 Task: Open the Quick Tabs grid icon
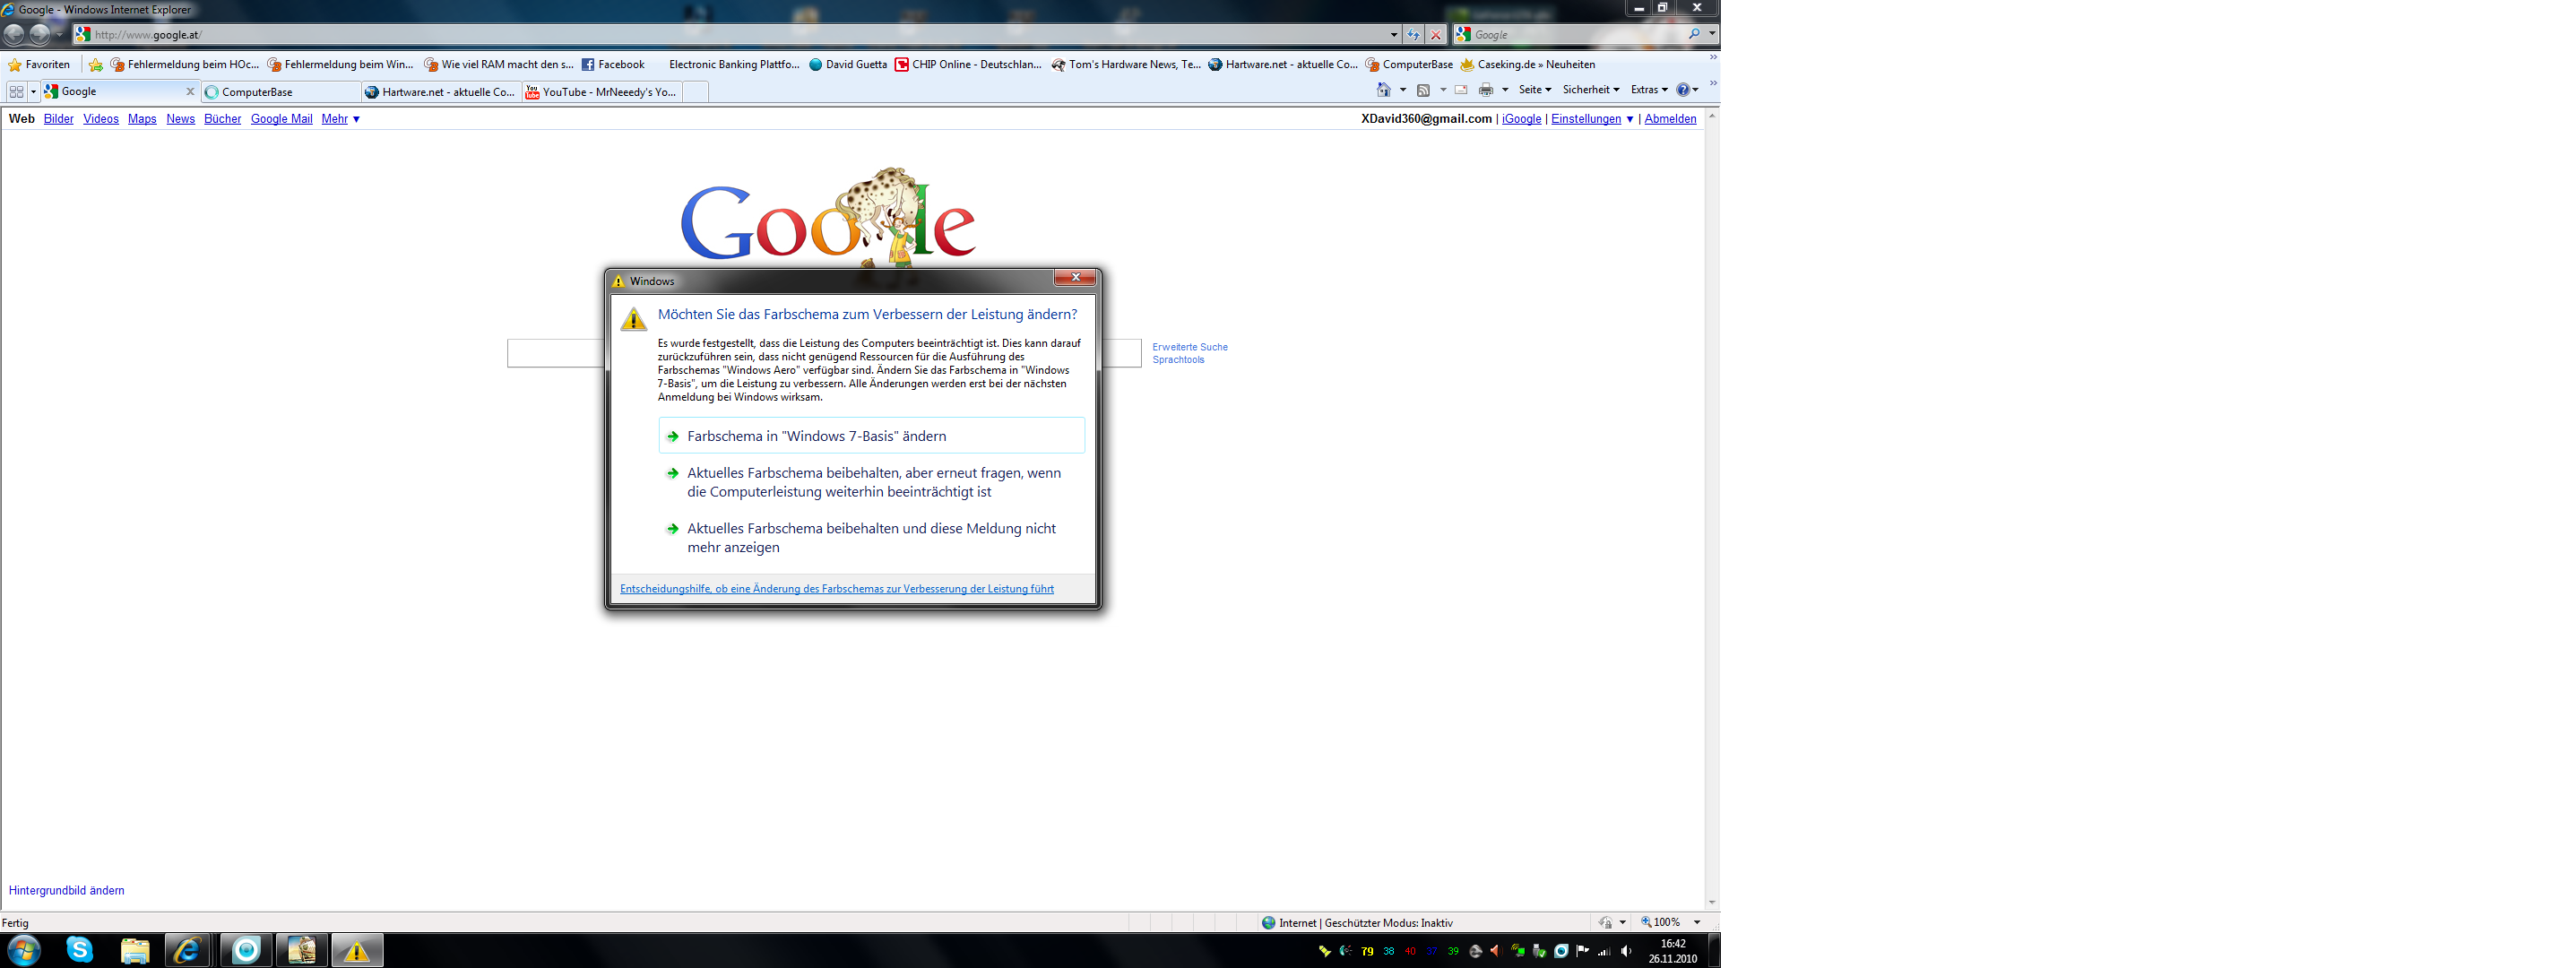[16, 91]
